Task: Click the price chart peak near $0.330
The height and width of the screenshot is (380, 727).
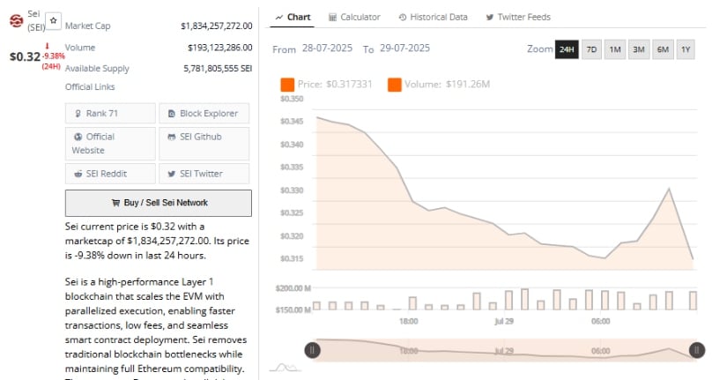Action: click(669, 189)
